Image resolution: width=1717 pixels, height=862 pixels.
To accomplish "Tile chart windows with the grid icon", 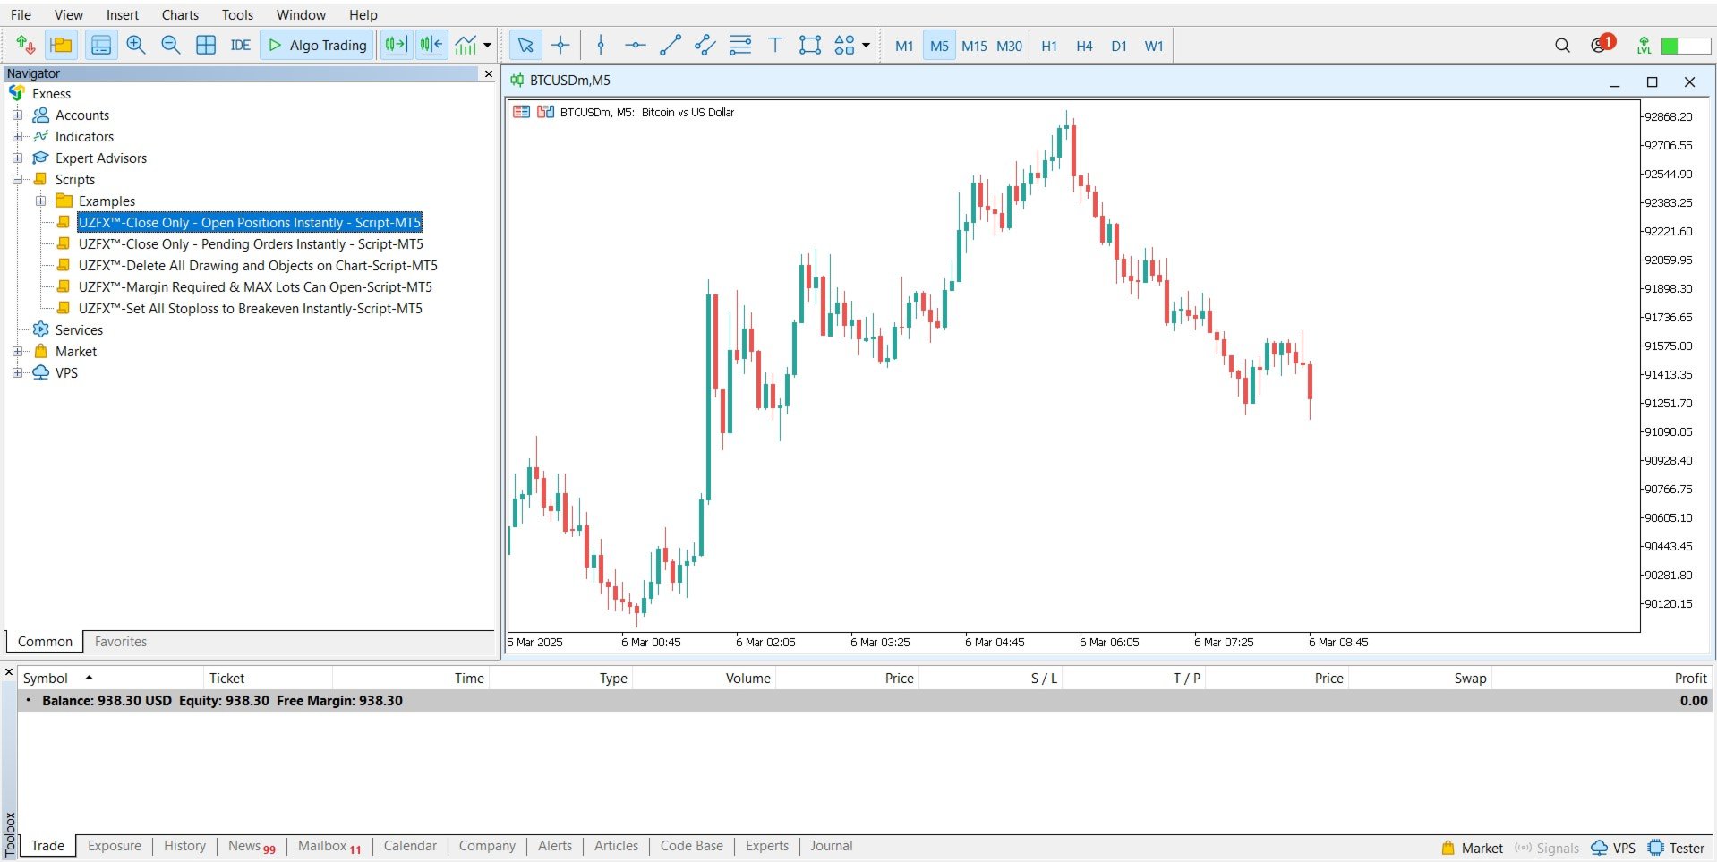I will click(x=206, y=45).
